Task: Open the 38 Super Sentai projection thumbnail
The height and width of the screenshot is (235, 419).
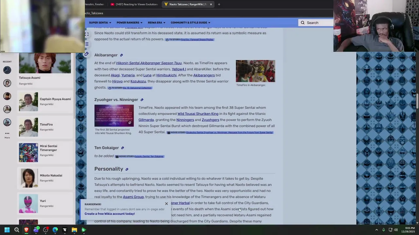Action: coord(114,116)
